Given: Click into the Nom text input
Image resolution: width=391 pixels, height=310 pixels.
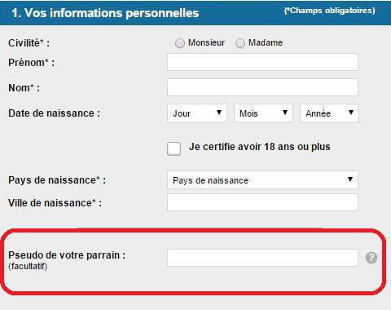Looking at the screenshot, I should pos(262,87).
